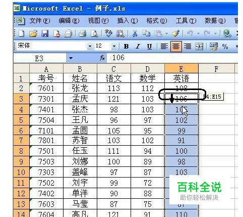
Task: Click the E-mail icon in toolbar
Action: point(68,33)
